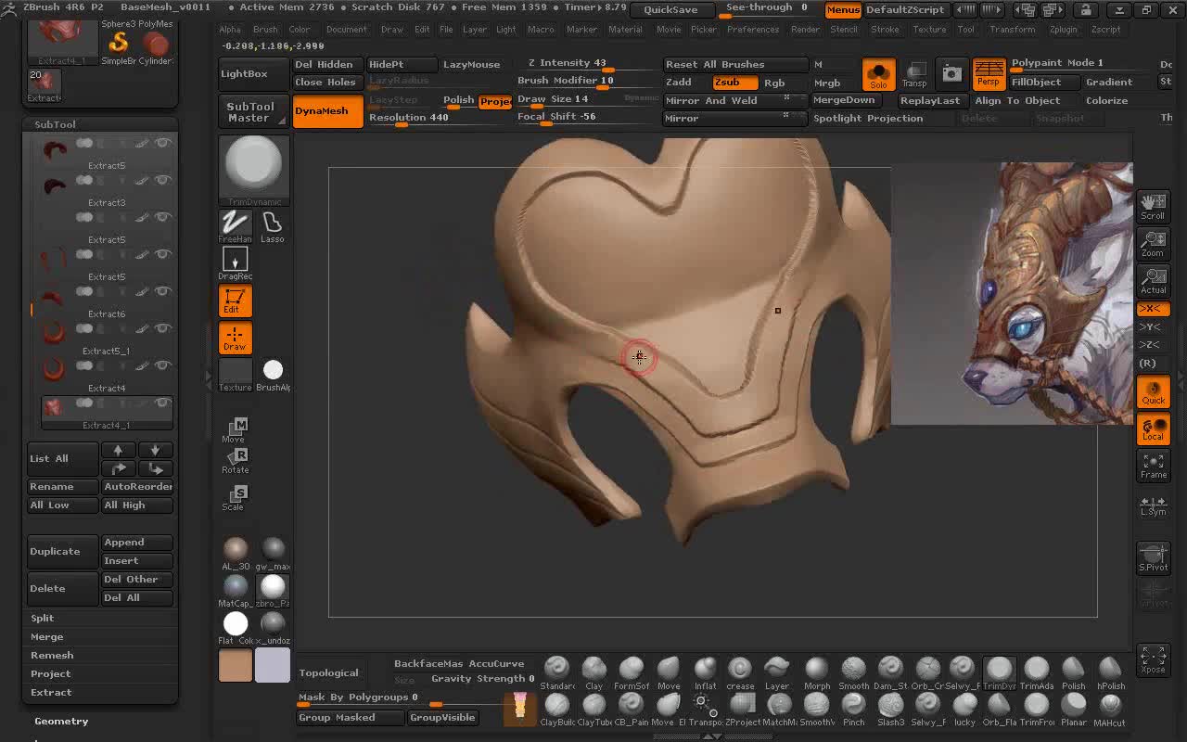Click the QuickSave button

pos(671,10)
